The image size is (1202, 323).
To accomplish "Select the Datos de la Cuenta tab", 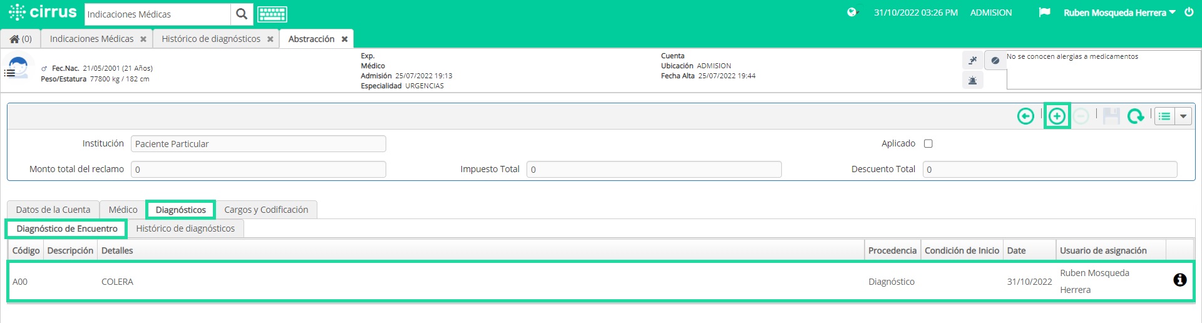I will [53, 210].
